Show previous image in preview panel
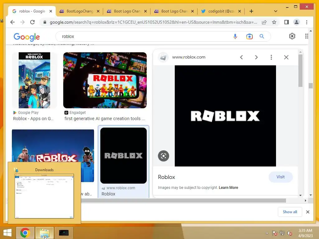The image size is (319, 239). click(x=241, y=57)
